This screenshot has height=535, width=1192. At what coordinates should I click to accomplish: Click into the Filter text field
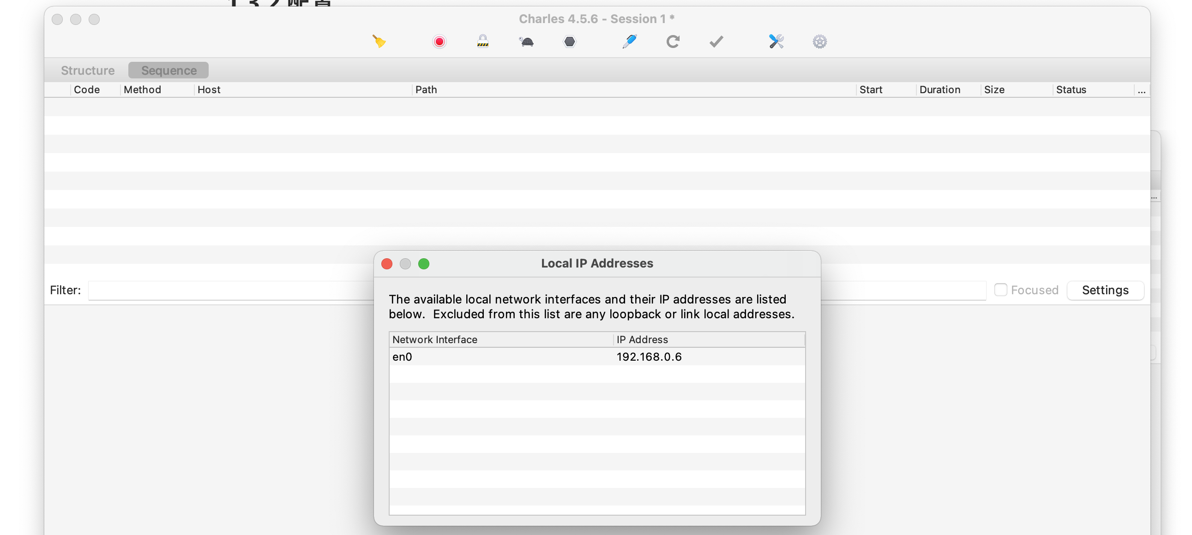[230, 291]
